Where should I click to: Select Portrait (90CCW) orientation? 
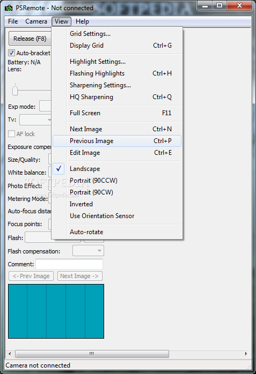(117, 181)
